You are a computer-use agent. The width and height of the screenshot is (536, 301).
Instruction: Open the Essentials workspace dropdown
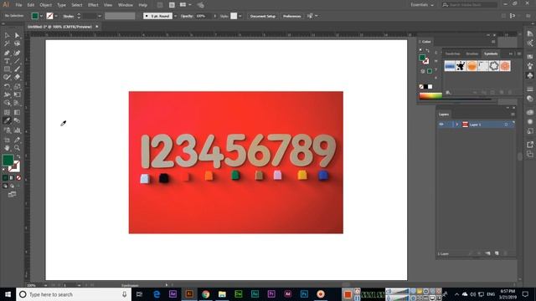(422, 5)
